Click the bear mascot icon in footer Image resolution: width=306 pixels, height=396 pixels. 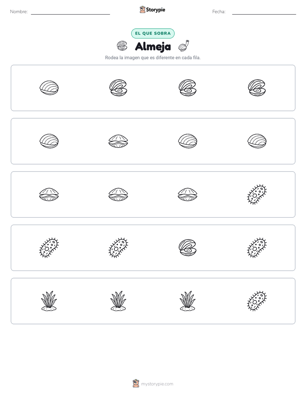click(136, 384)
